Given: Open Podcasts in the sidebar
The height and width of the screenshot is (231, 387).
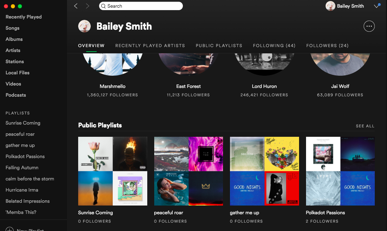Looking at the screenshot, I should [16, 95].
